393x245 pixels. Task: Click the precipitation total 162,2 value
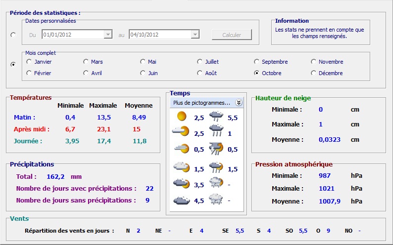[x=55, y=177]
